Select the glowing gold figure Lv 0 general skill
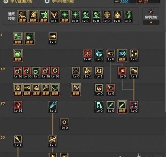The image size is (166, 157). click(117, 17)
